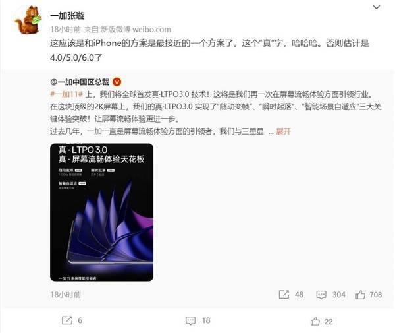Open the bottom comment icon showing 18
Image resolution: width=395 pixels, height=333 pixels.
point(190,320)
